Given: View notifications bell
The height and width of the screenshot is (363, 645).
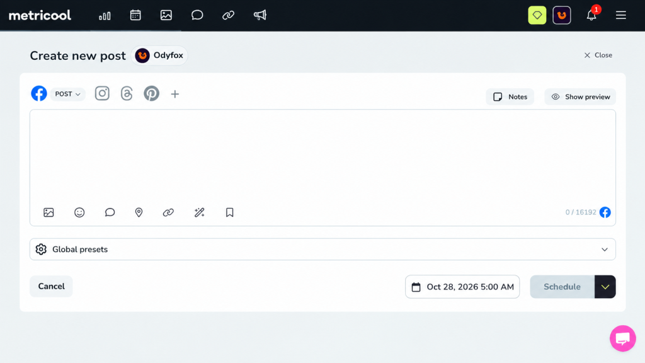Looking at the screenshot, I should point(591,15).
